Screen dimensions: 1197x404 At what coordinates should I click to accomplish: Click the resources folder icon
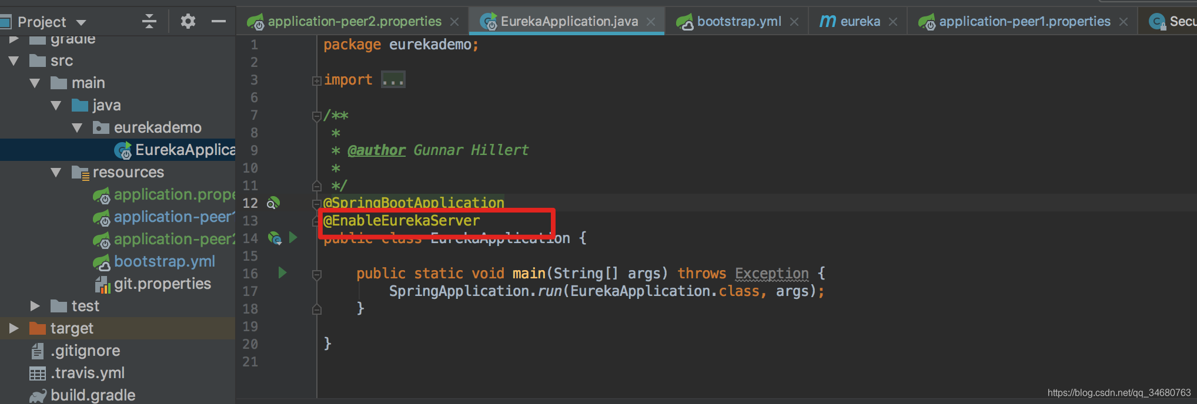(x=81, y=173)
